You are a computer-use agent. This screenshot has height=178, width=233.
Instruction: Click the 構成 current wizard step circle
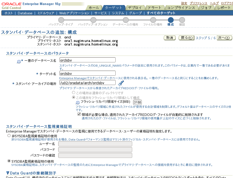pos(171,20)
